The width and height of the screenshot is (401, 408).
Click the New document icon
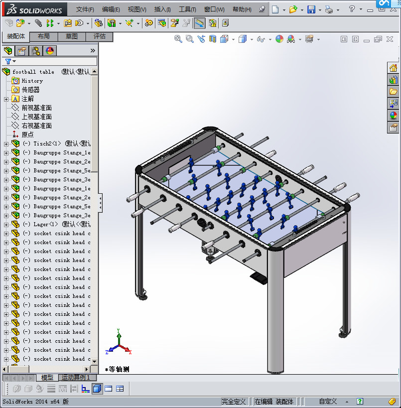[x=275, y=9]
